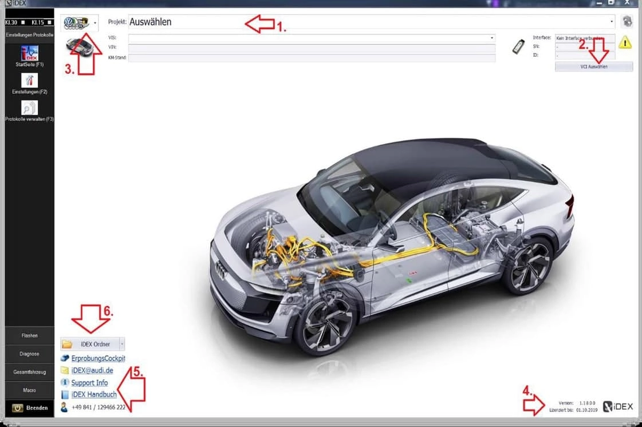Click the VW Audi brand logos icon
Viewport: 642px width, 427px height.
tap(77, 23)
